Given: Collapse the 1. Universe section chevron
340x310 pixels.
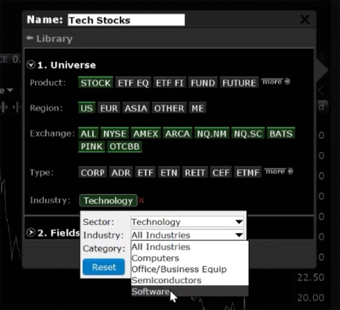Looking at the screenshot, I should tap(31, 64).
